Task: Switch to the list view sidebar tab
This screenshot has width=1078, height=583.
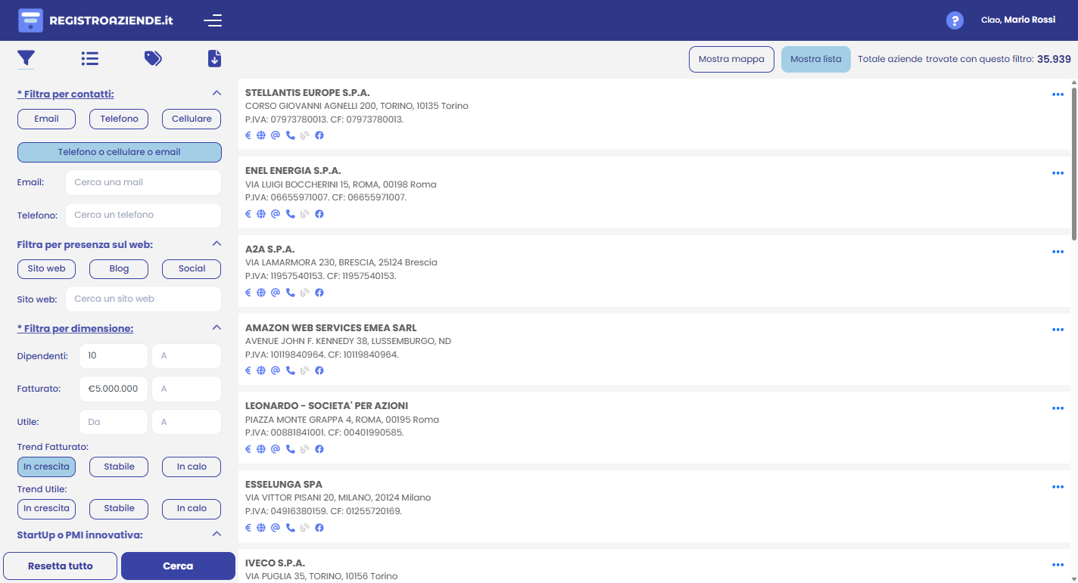Action: 90,58
